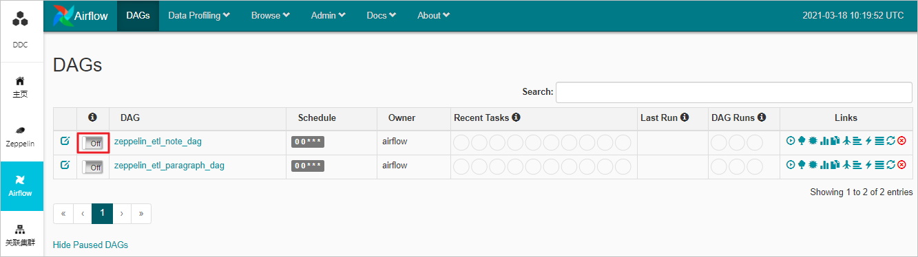Click airflow owner in zeppelin_etl_paragraph_dag row
This screenshot has width=918, height=257.
(395, 165)
